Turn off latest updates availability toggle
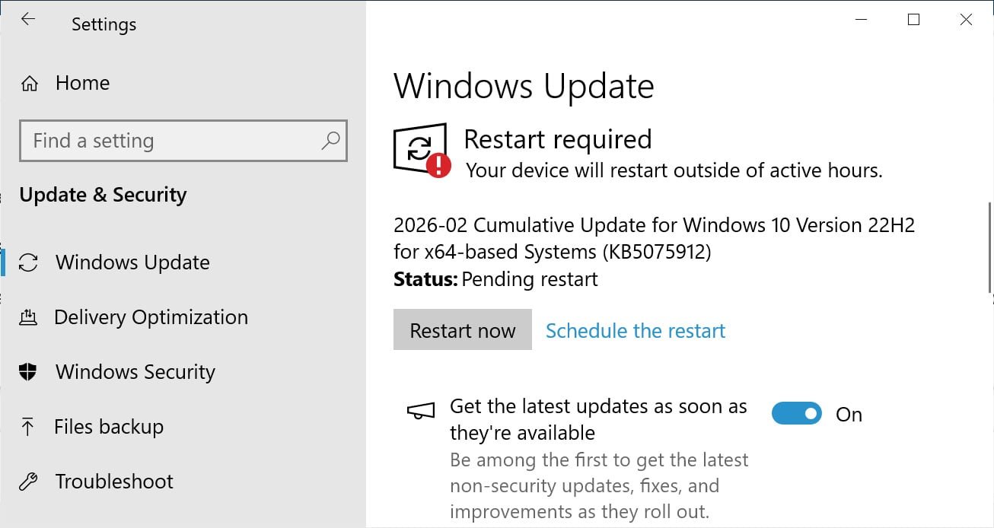The image size is (994, 528). [796, 413]
